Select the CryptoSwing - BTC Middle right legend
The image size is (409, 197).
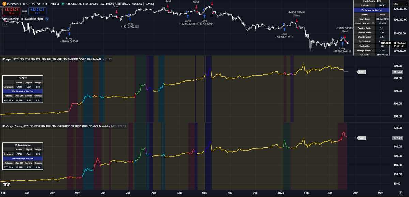tap(23, 19)
